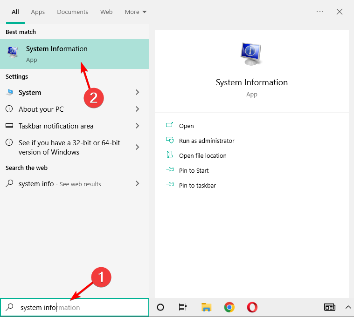Screen dimensions: 354x317
Task: Click the Pin to Start pin icon
Action: tap(170, 169)
